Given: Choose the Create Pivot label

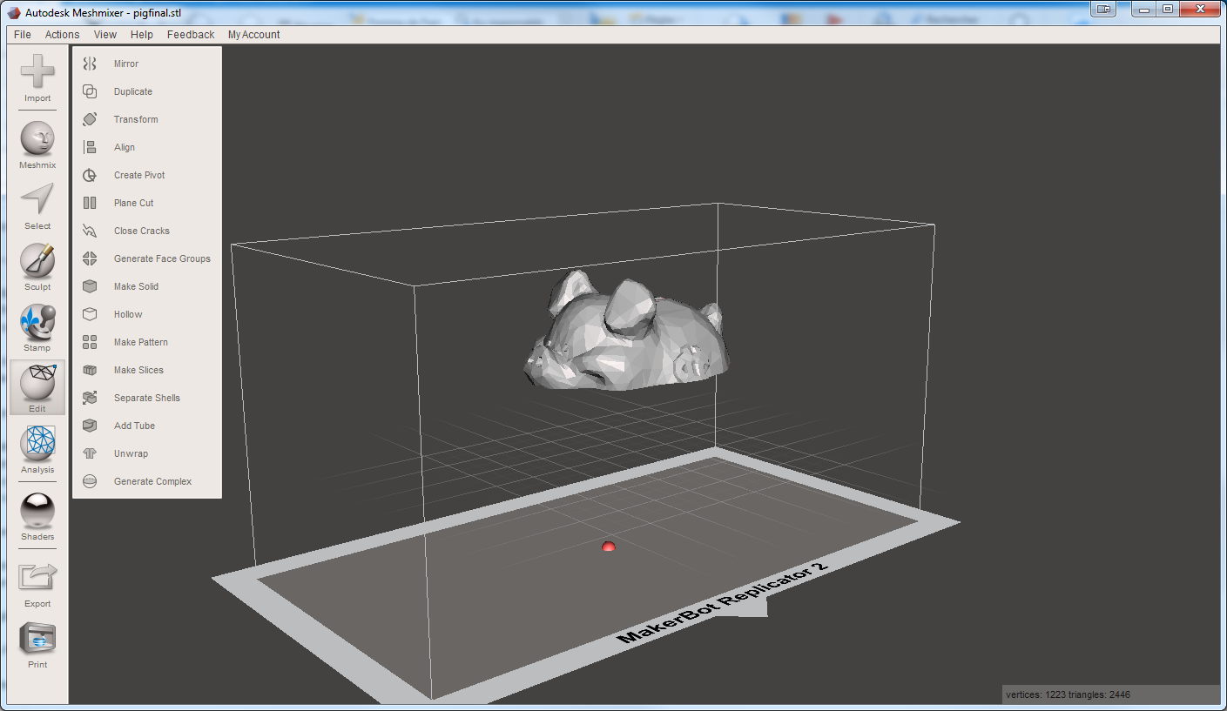Looking at the screenshot, I should [x=139, y=175].
